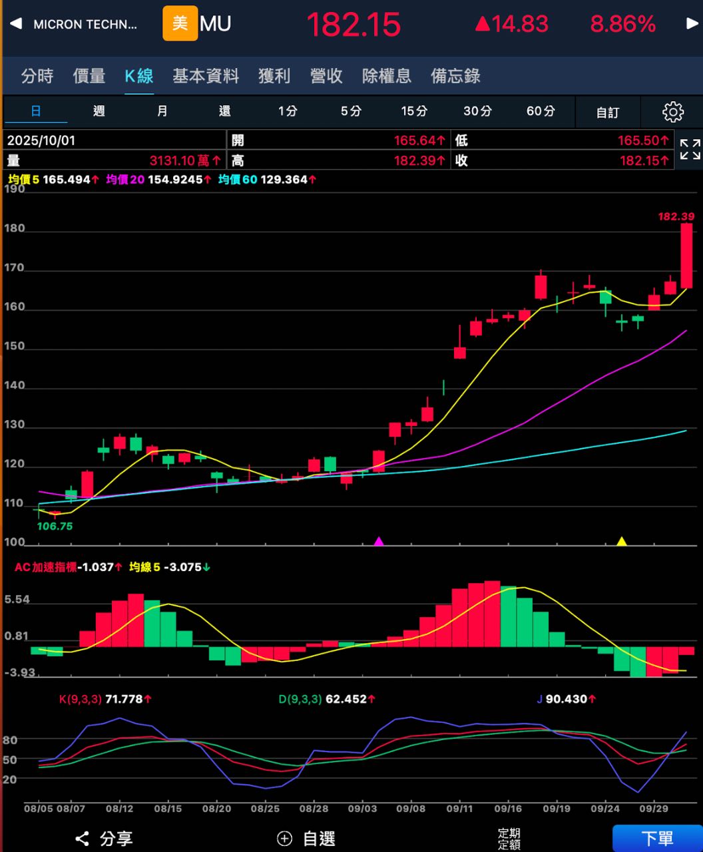Switch to monthly 月 chart period
Image resolution: width=703 pixels, height=852 pixels.
[x=162, y=111]
